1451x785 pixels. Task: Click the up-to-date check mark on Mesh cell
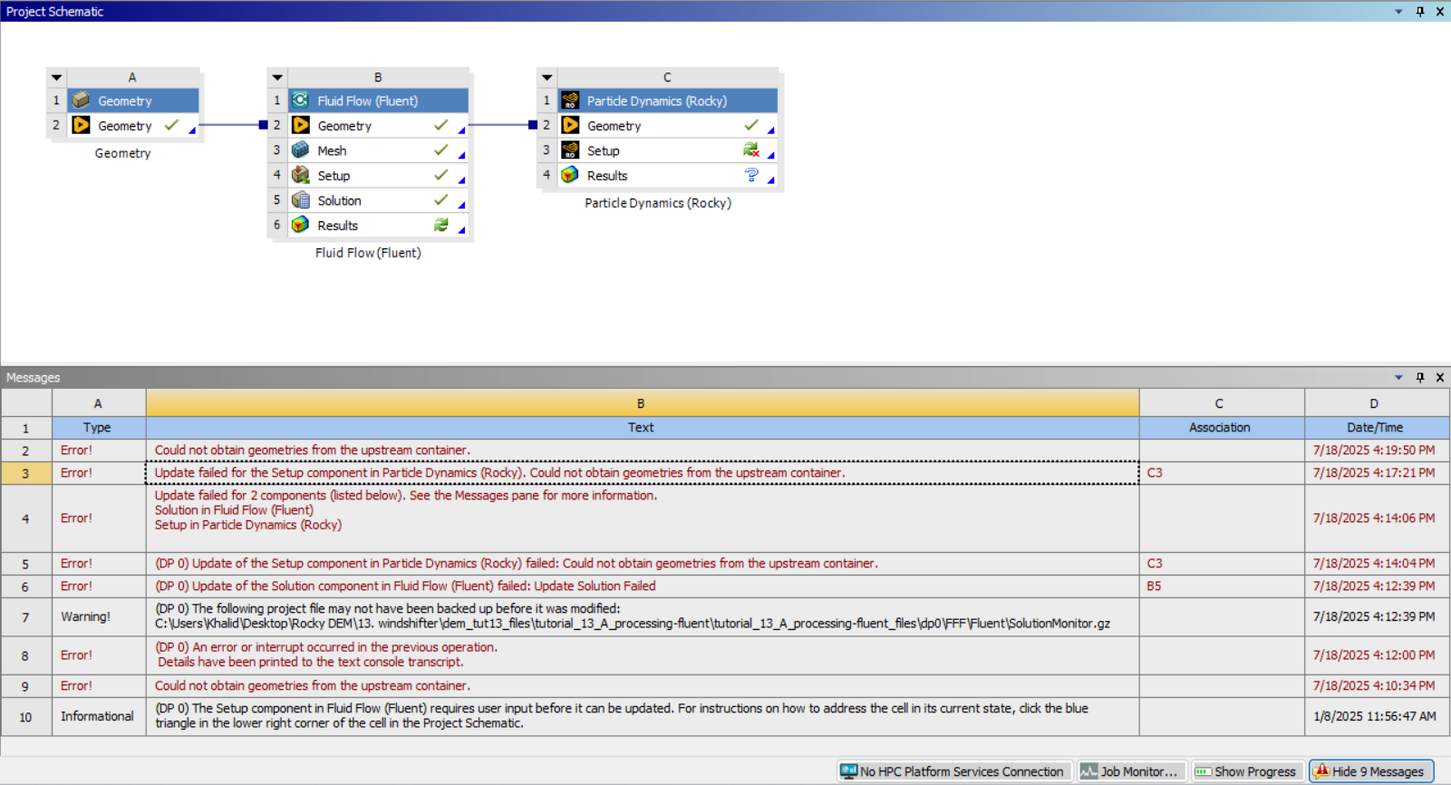441,150
